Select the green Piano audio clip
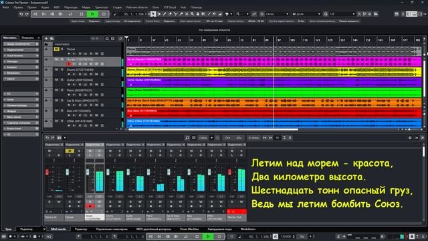The image size is (428, 241). click(x=274, y=92)
